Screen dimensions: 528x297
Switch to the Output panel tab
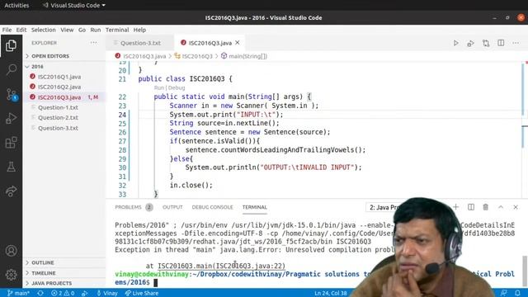point(172,207)
